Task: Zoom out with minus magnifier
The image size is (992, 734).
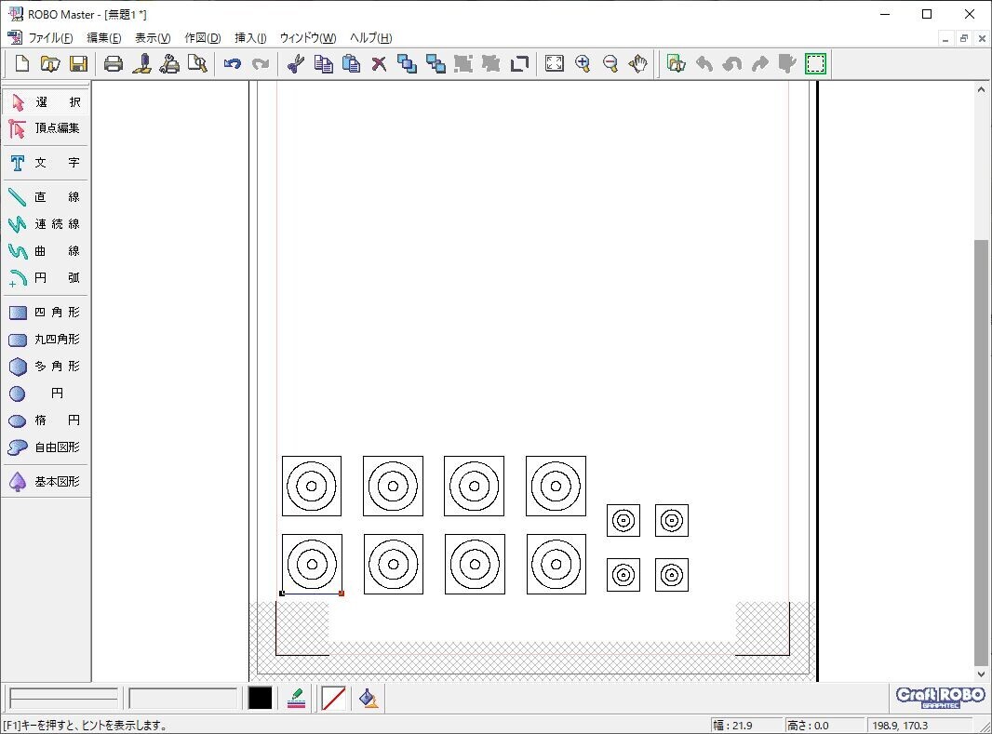Action: pos(610,63)
